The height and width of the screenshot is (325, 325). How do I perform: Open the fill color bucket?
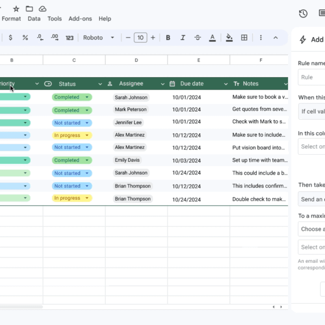point(229,38)
